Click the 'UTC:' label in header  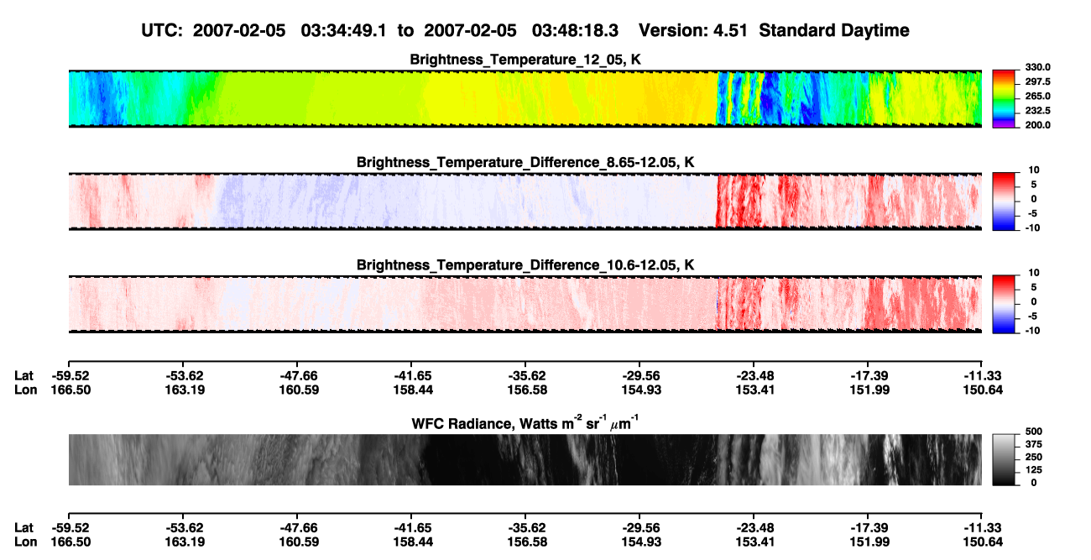coord(164,30)
